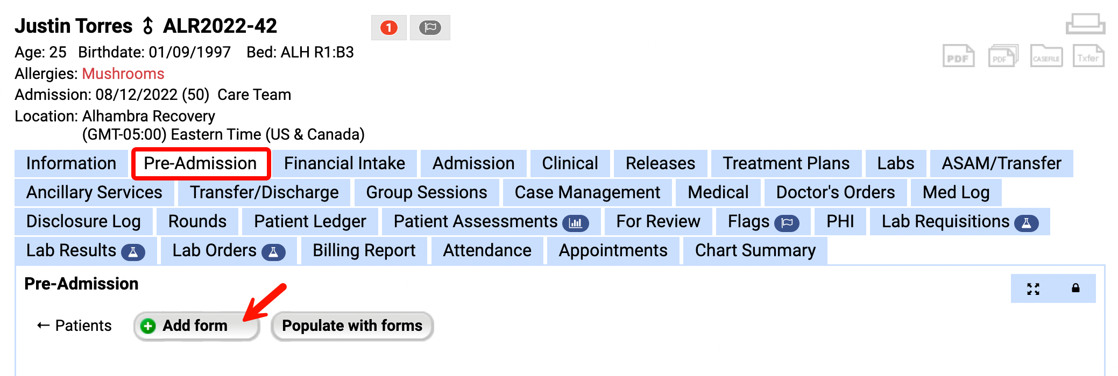Image resolution: width=1118 pixels, height=376 pixels.
Task: Toggle fullscreen expand in Pre-Admission header
Action: [x=1032, y=288]
